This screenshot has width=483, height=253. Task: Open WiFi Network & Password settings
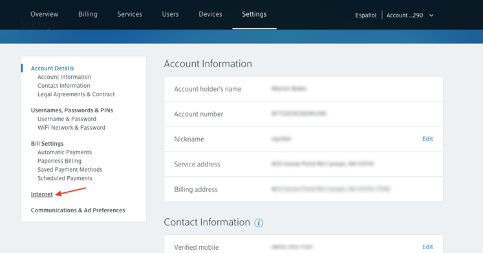[x=72, y=128]
